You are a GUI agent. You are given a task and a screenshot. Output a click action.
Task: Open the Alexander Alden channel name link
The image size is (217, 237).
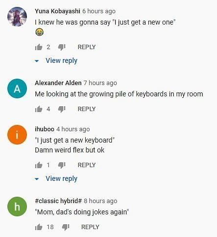click(58, 83)
